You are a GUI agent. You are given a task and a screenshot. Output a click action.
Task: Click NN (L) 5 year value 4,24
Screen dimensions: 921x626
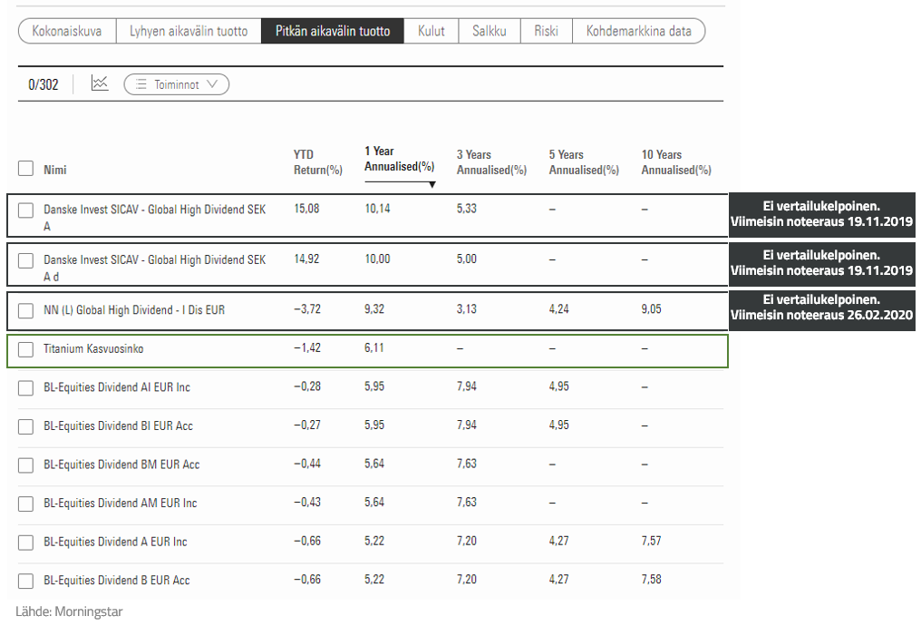558,308
